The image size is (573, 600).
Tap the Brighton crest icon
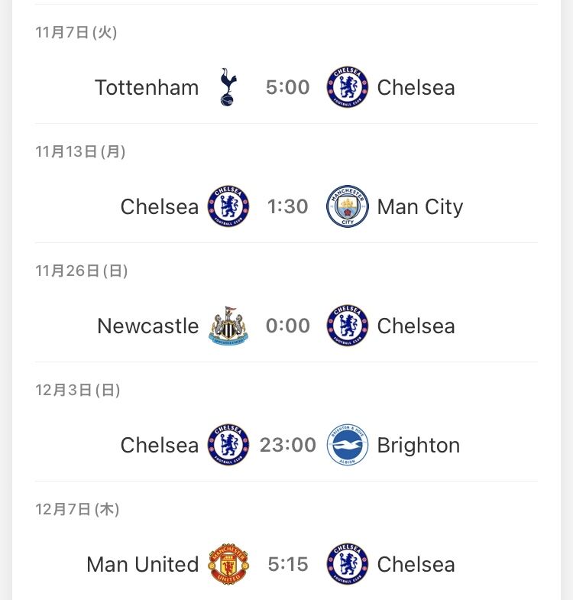[348, 445]
